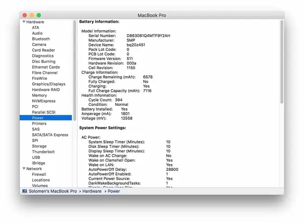
Task: Open the SAS entry
Action: point(36,129)
